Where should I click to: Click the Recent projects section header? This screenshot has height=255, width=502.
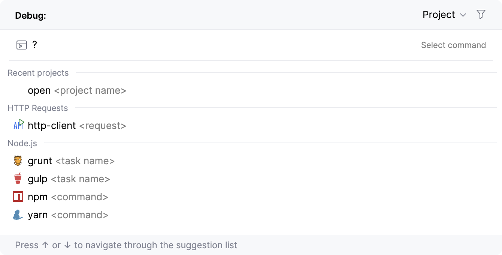coord(38,73)
